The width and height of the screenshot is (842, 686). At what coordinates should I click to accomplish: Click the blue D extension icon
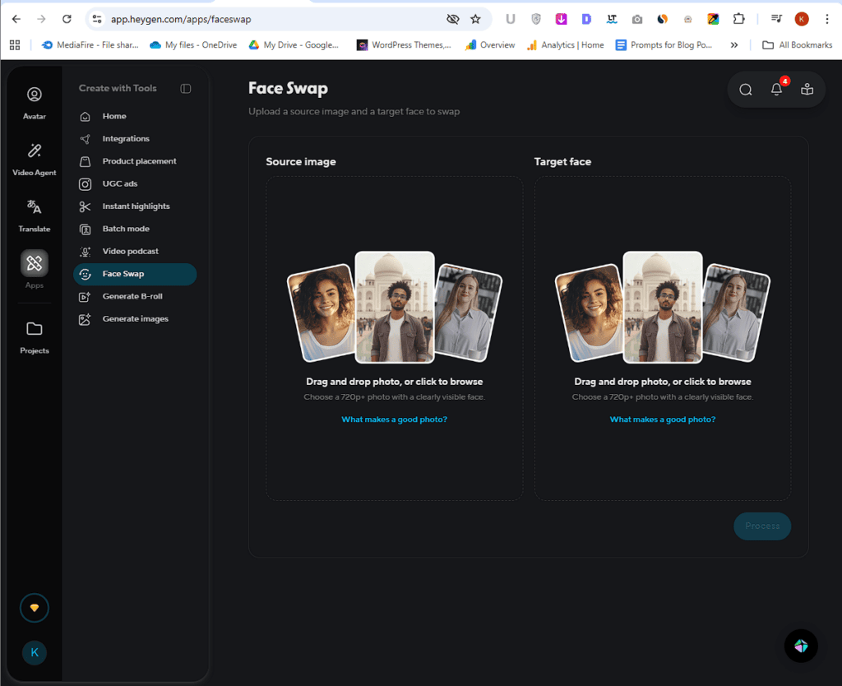point(586,20)
